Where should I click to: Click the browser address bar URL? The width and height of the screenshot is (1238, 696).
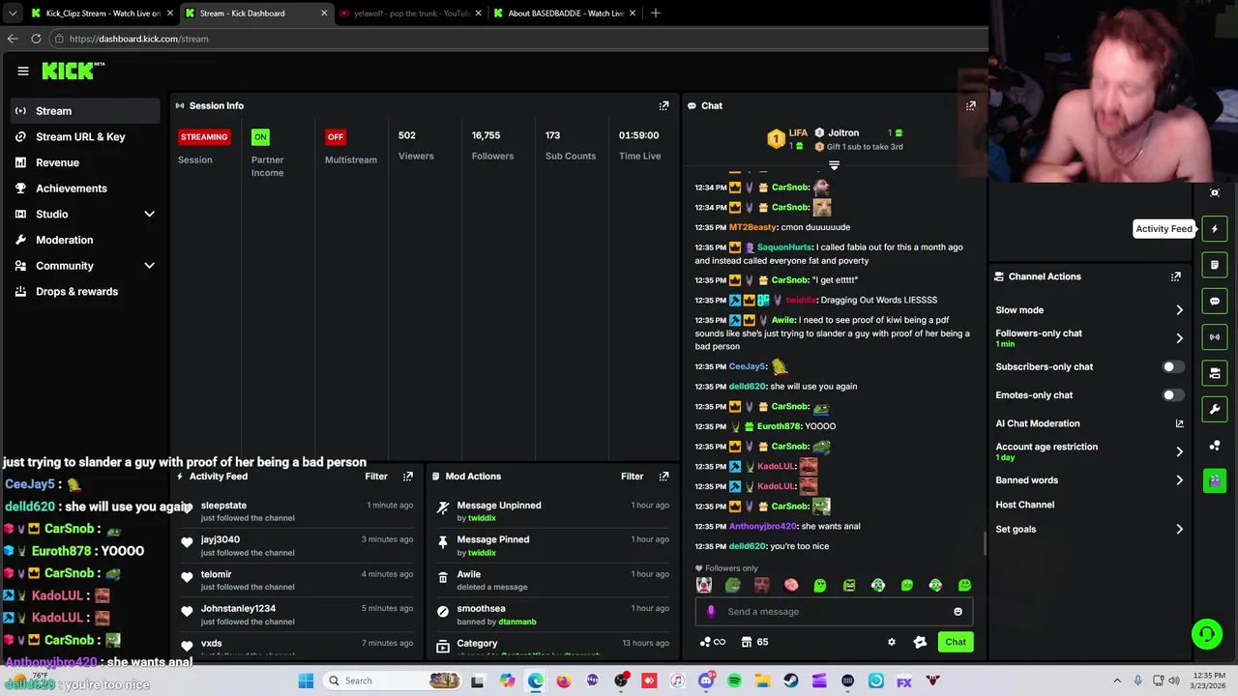(138, 39)
